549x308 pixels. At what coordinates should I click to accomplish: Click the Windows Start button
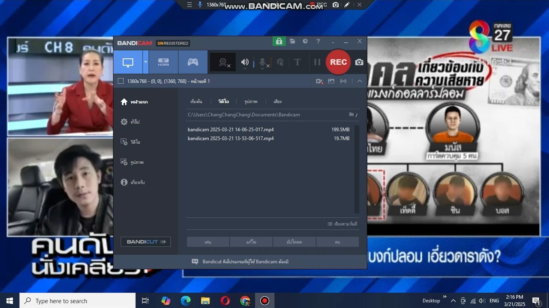pyautogui.click(x=10, y=301)
